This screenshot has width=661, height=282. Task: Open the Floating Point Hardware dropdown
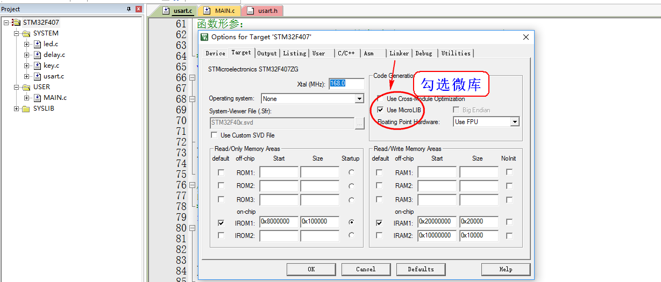(515, 122)
